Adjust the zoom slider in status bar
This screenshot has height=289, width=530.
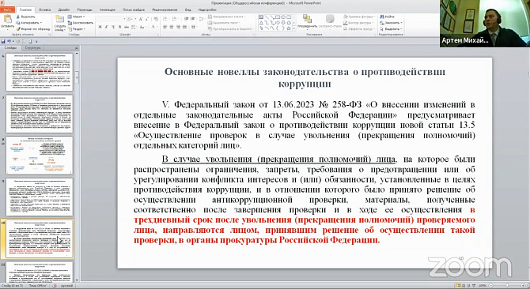(507, 286)
